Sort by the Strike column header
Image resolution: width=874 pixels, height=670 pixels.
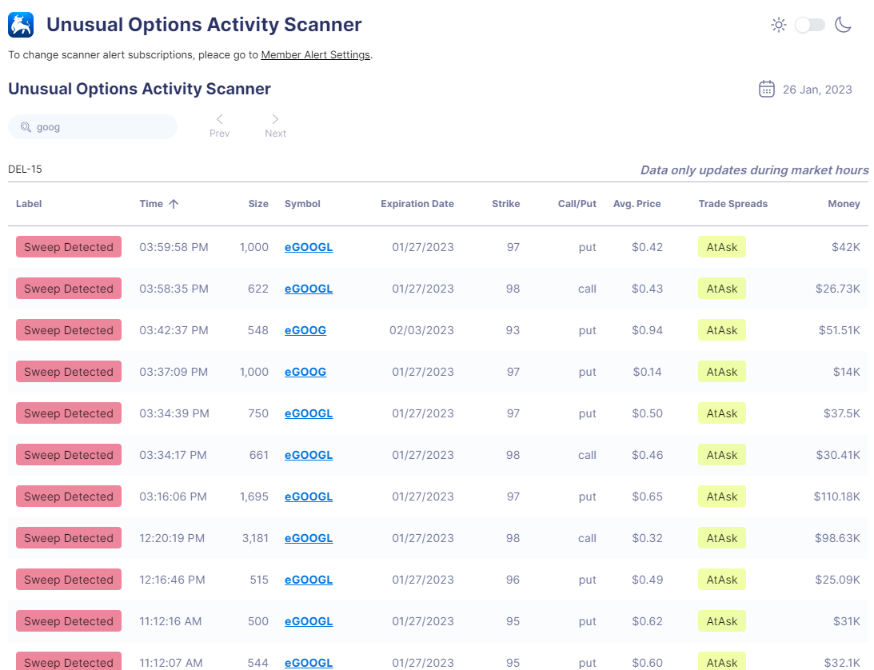tap(505, 204)
